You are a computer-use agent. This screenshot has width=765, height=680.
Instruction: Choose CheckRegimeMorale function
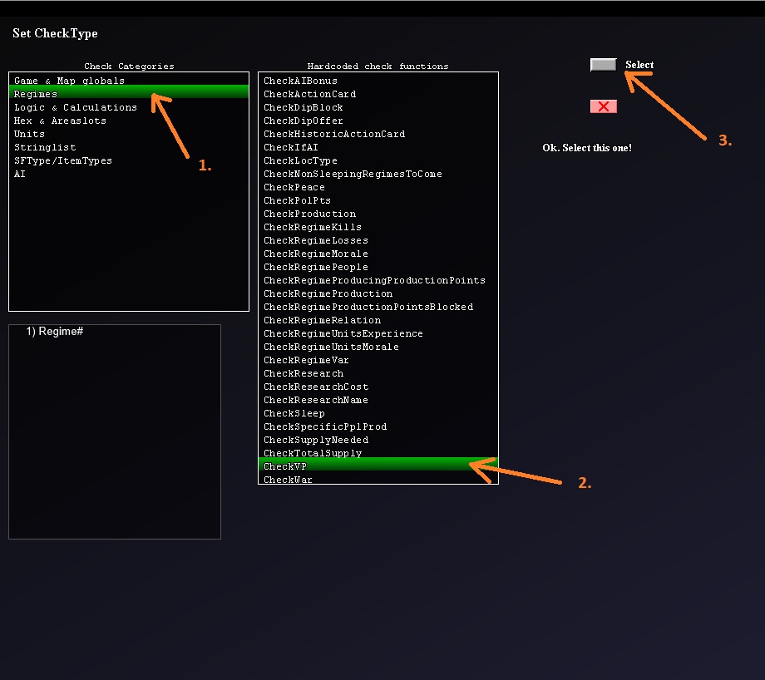pyautogui.click(x=378, y=254)
